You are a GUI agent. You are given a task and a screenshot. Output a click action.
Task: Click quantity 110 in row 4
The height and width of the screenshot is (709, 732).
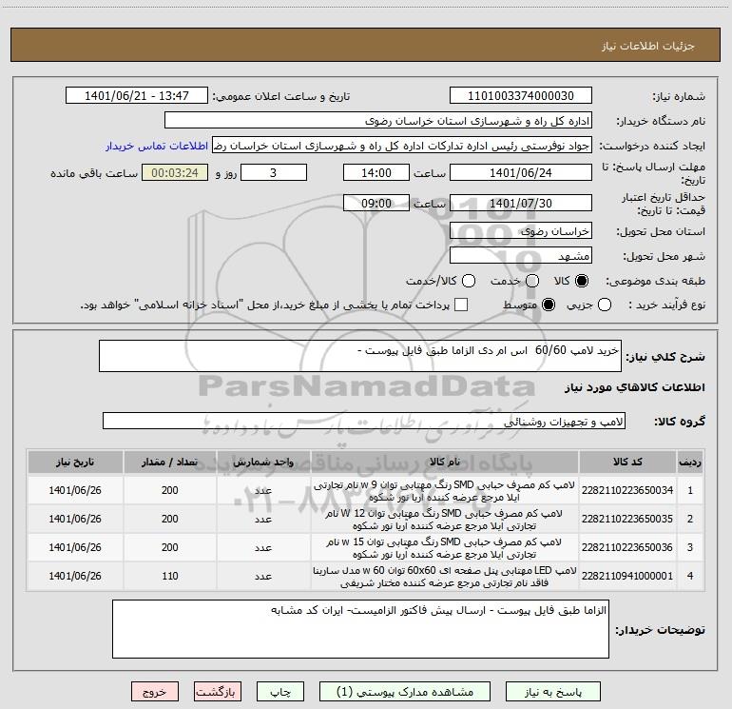pyautogui.click(x=170, y=576)
